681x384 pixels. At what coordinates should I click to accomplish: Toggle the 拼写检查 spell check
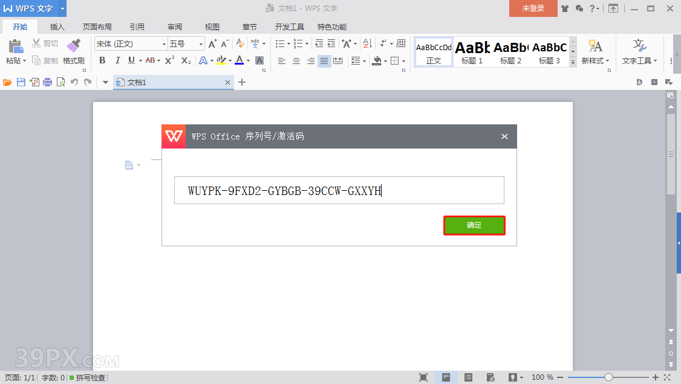[88, 377]
